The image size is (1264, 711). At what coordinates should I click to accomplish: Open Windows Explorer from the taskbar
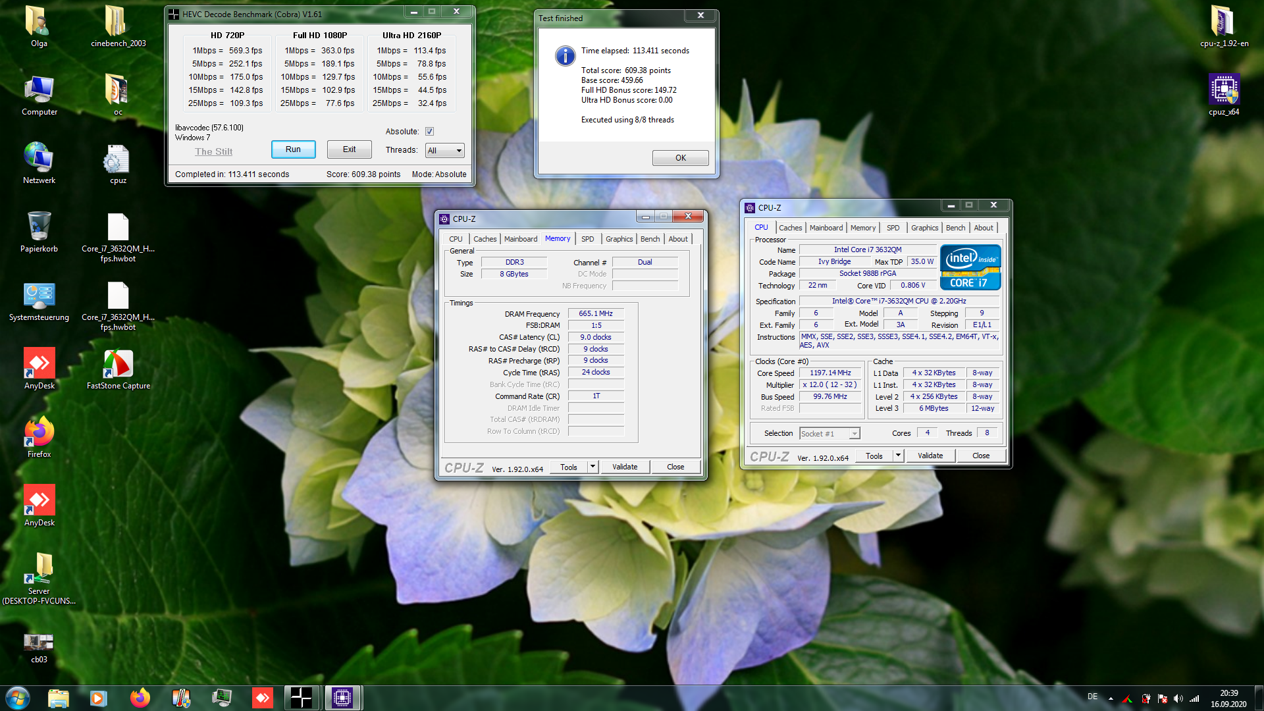tap(59, 698)
